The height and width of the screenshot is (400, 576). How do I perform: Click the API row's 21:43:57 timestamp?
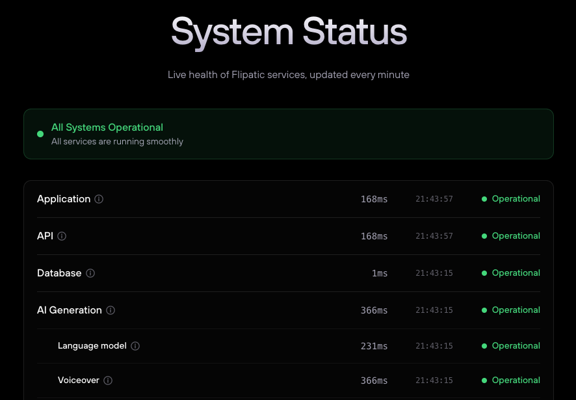coord(434,236)
